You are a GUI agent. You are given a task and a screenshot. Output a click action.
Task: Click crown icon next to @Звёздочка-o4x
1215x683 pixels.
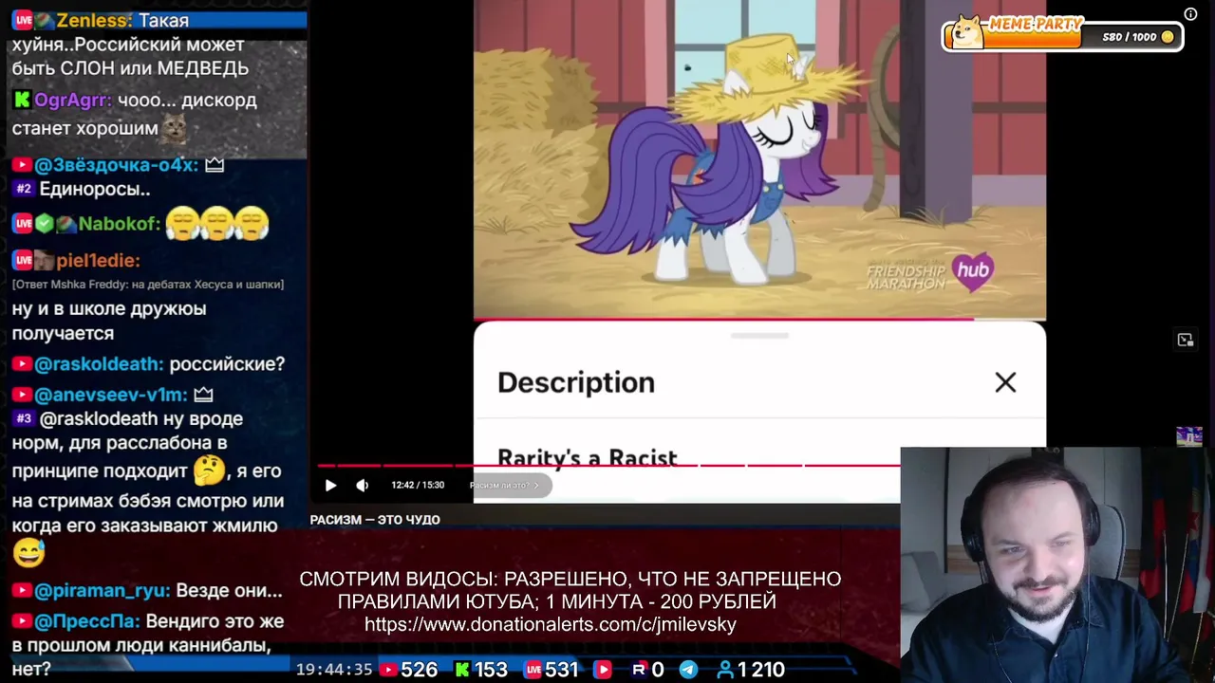click(x=215, y=165)
